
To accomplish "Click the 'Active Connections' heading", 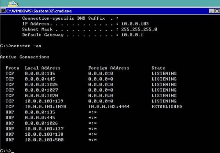I will click(x=25, y=57).
